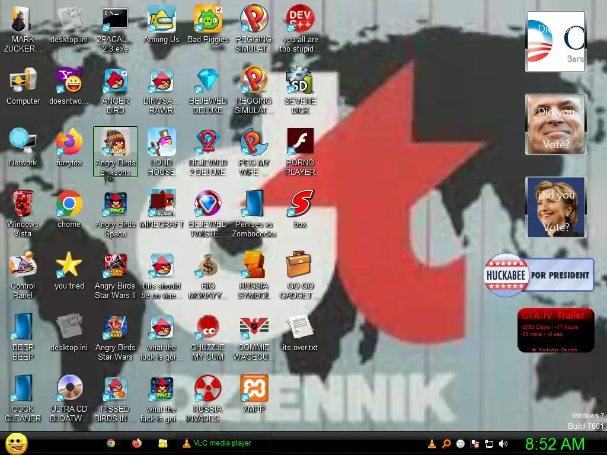Select the MINECRAFT desktop icon

(x=161, y=209)
